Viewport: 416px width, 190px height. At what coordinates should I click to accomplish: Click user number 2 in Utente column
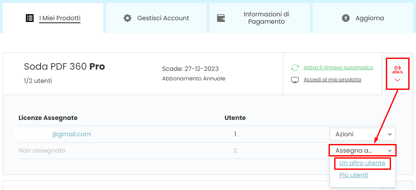click(x=235, y=150)
